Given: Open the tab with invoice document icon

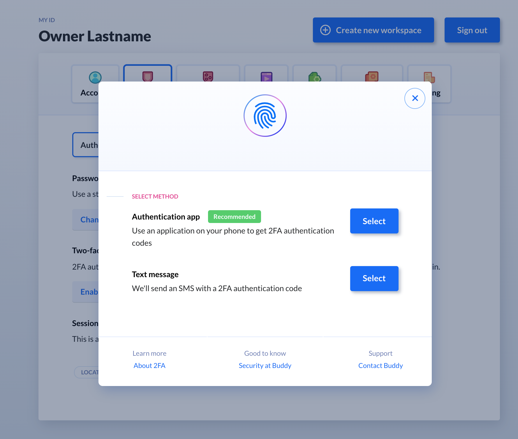Looking at the screenshot, I should click(429, 73).
